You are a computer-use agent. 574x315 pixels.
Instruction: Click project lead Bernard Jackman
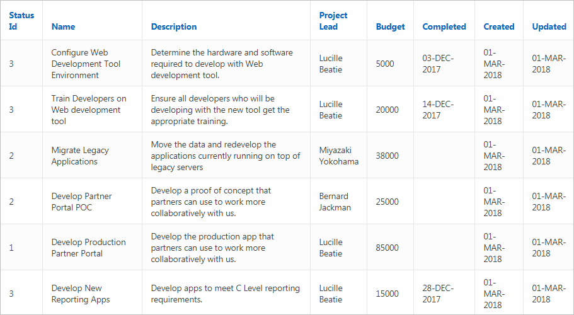(333, 202)
